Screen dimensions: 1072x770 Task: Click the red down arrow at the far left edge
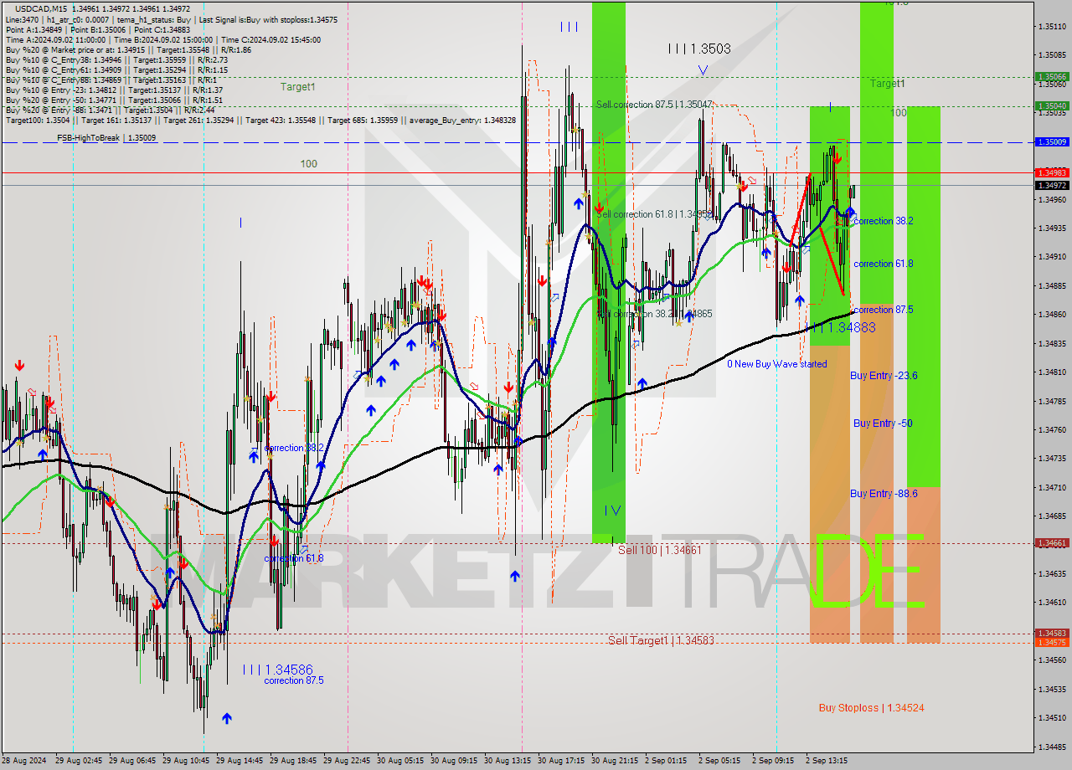(18, 365)
